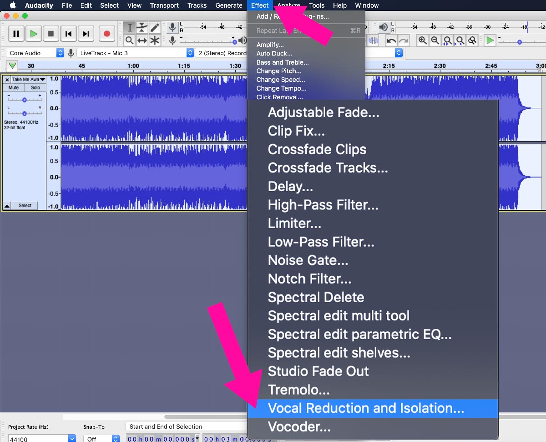The height and width of the screenshot is (442, 546).
Task: Fit project to width
Action: coord(460,41)
